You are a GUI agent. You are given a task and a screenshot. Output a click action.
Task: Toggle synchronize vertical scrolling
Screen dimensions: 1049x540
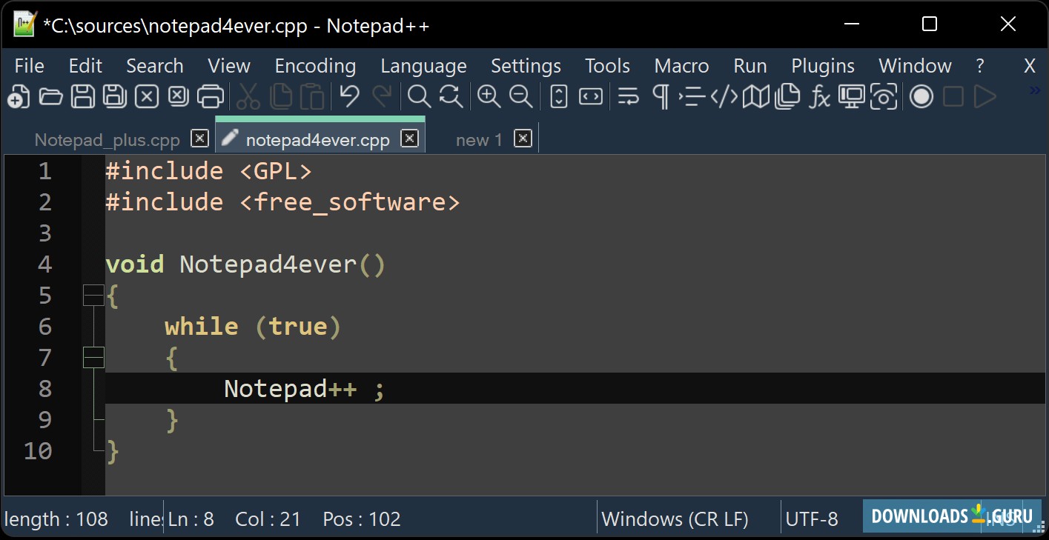559,97
